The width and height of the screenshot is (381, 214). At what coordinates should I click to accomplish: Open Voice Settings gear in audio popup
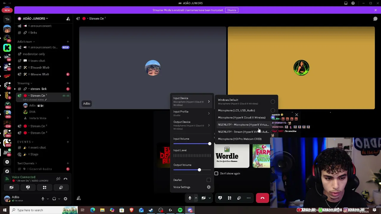209,187
